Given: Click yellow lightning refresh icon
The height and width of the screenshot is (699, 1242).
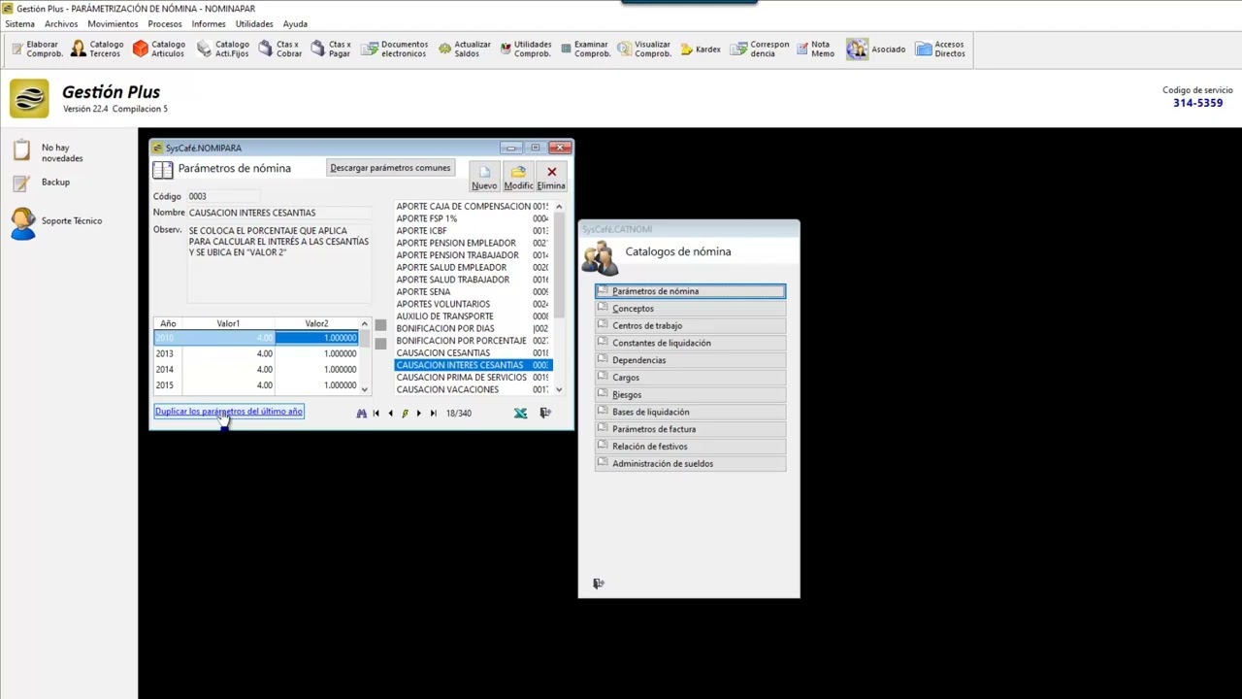Looking at the screenshot, I should click(x=405, y=413).
